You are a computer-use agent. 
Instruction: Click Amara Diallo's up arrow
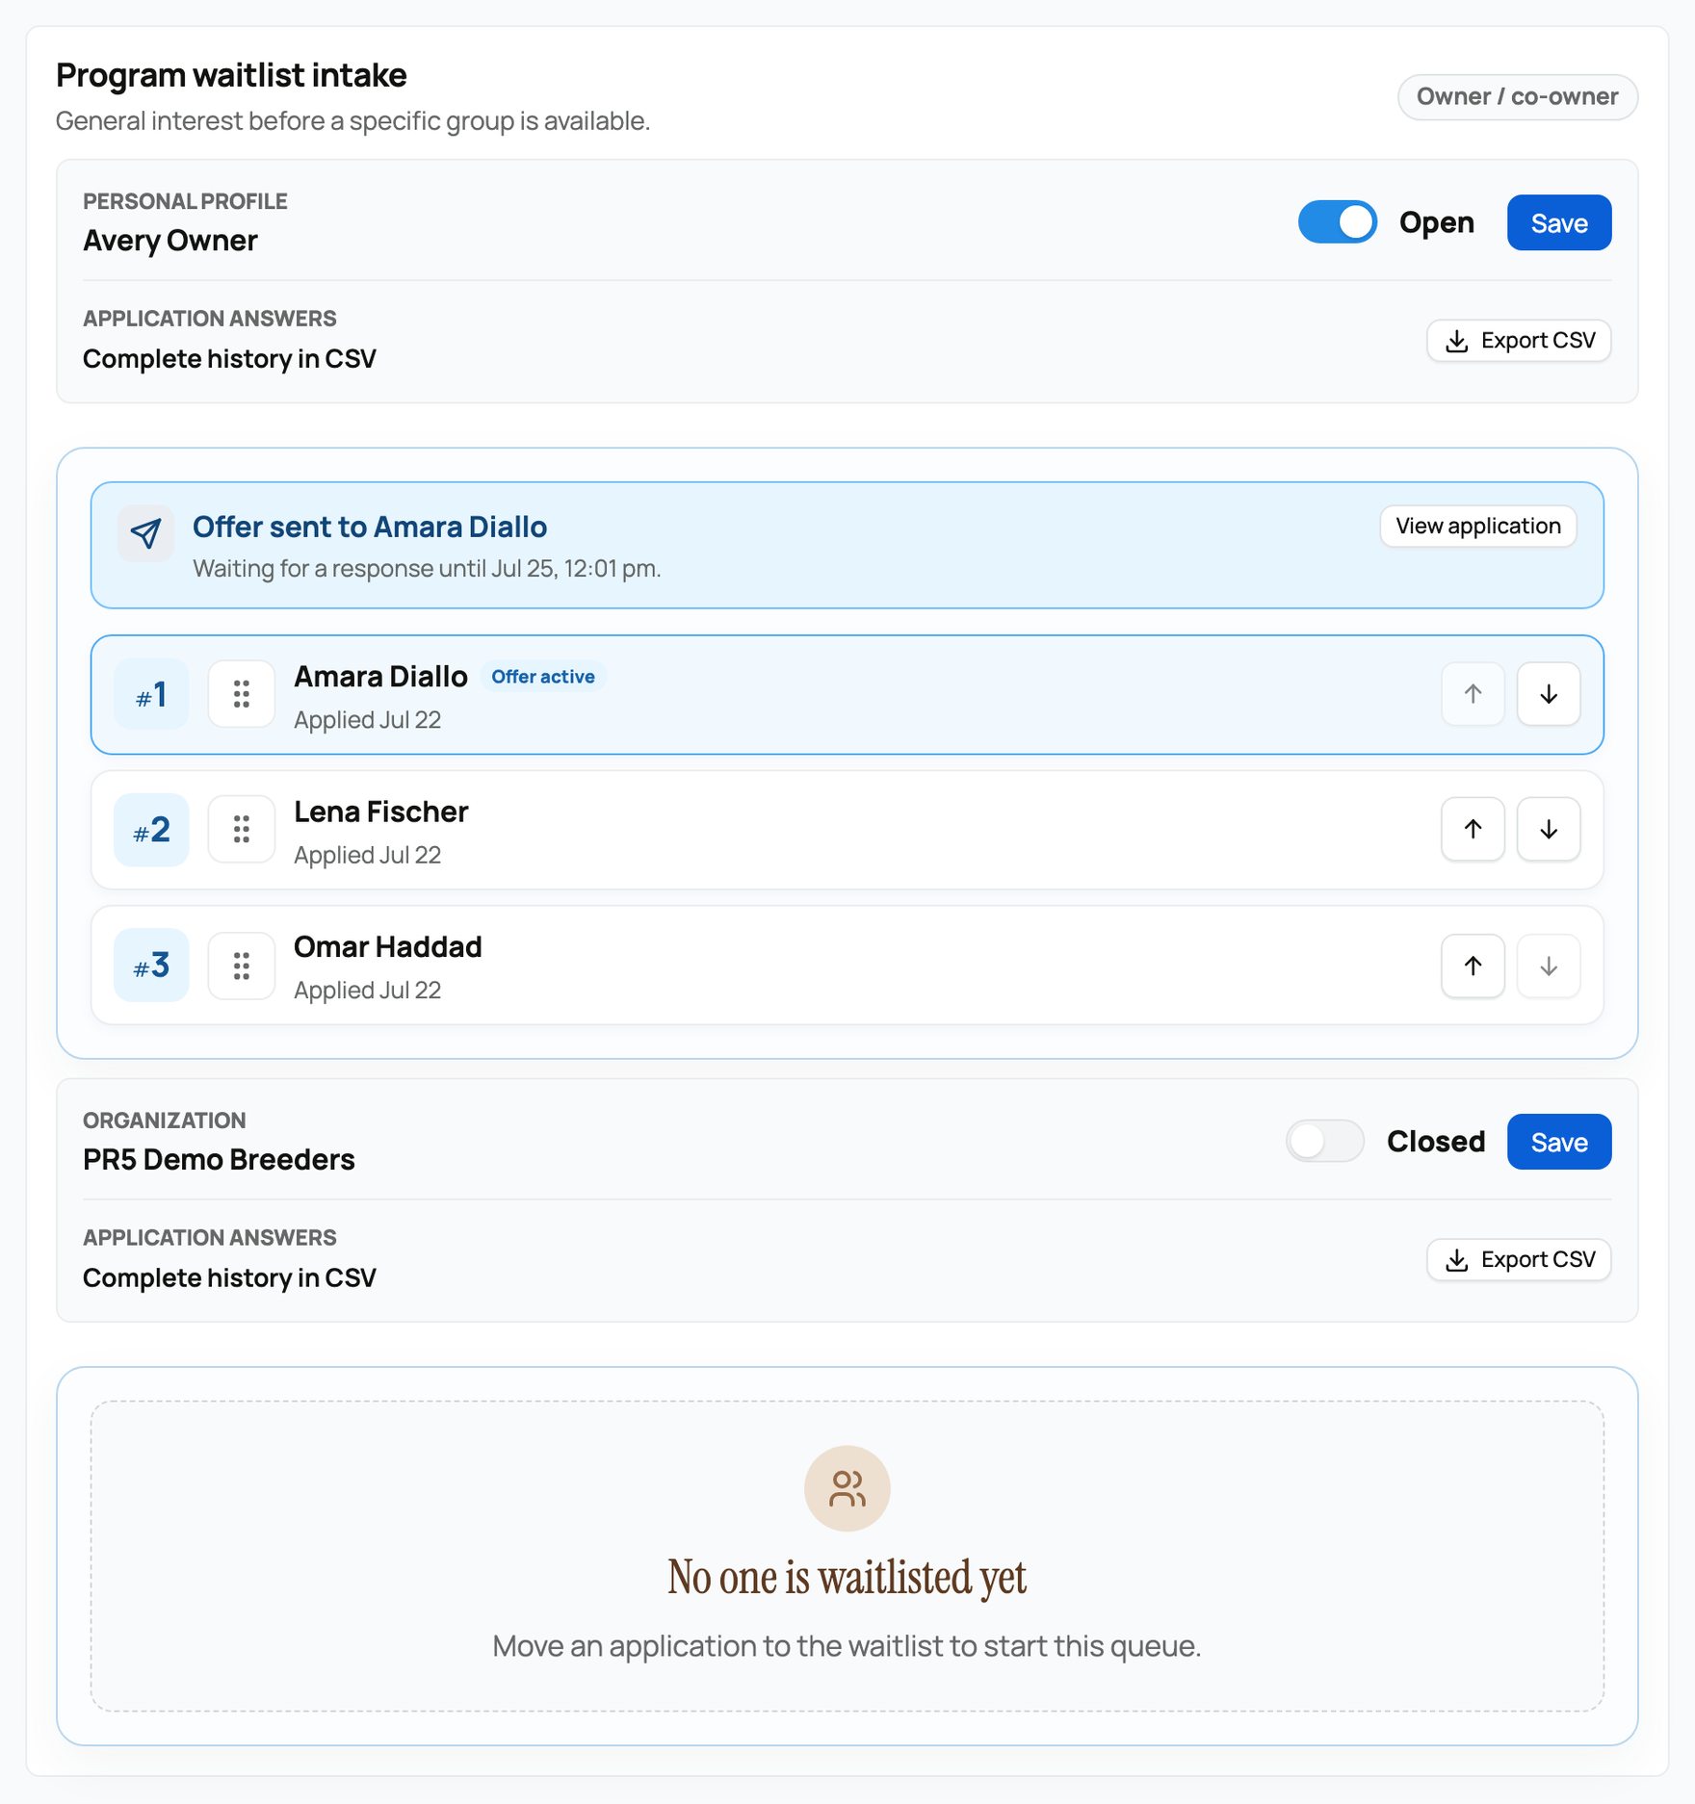pyautogui.click(x=1473, y=694)
